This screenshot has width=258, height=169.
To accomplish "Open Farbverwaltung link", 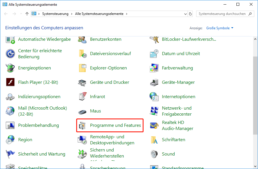I will pos(177,68).
